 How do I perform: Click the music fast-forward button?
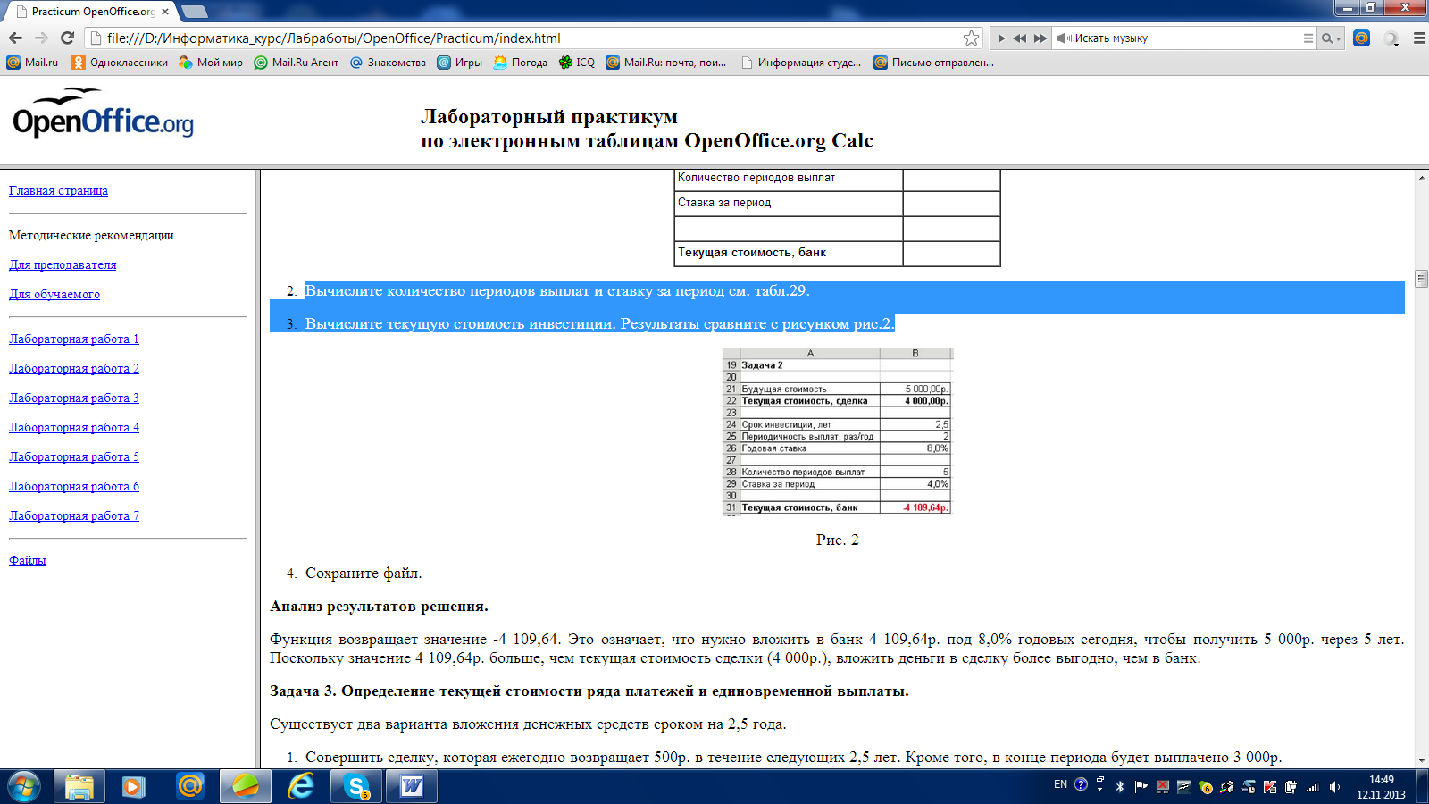pos(1040,38)
